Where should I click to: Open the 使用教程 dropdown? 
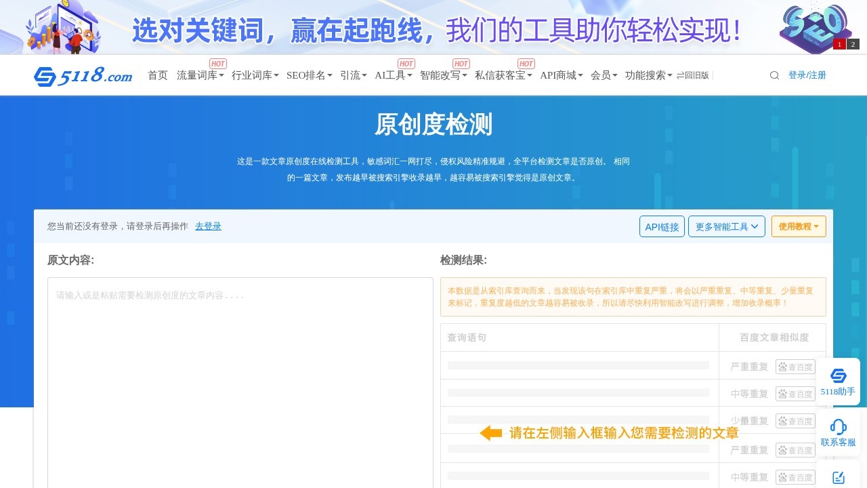pos(798,226)
